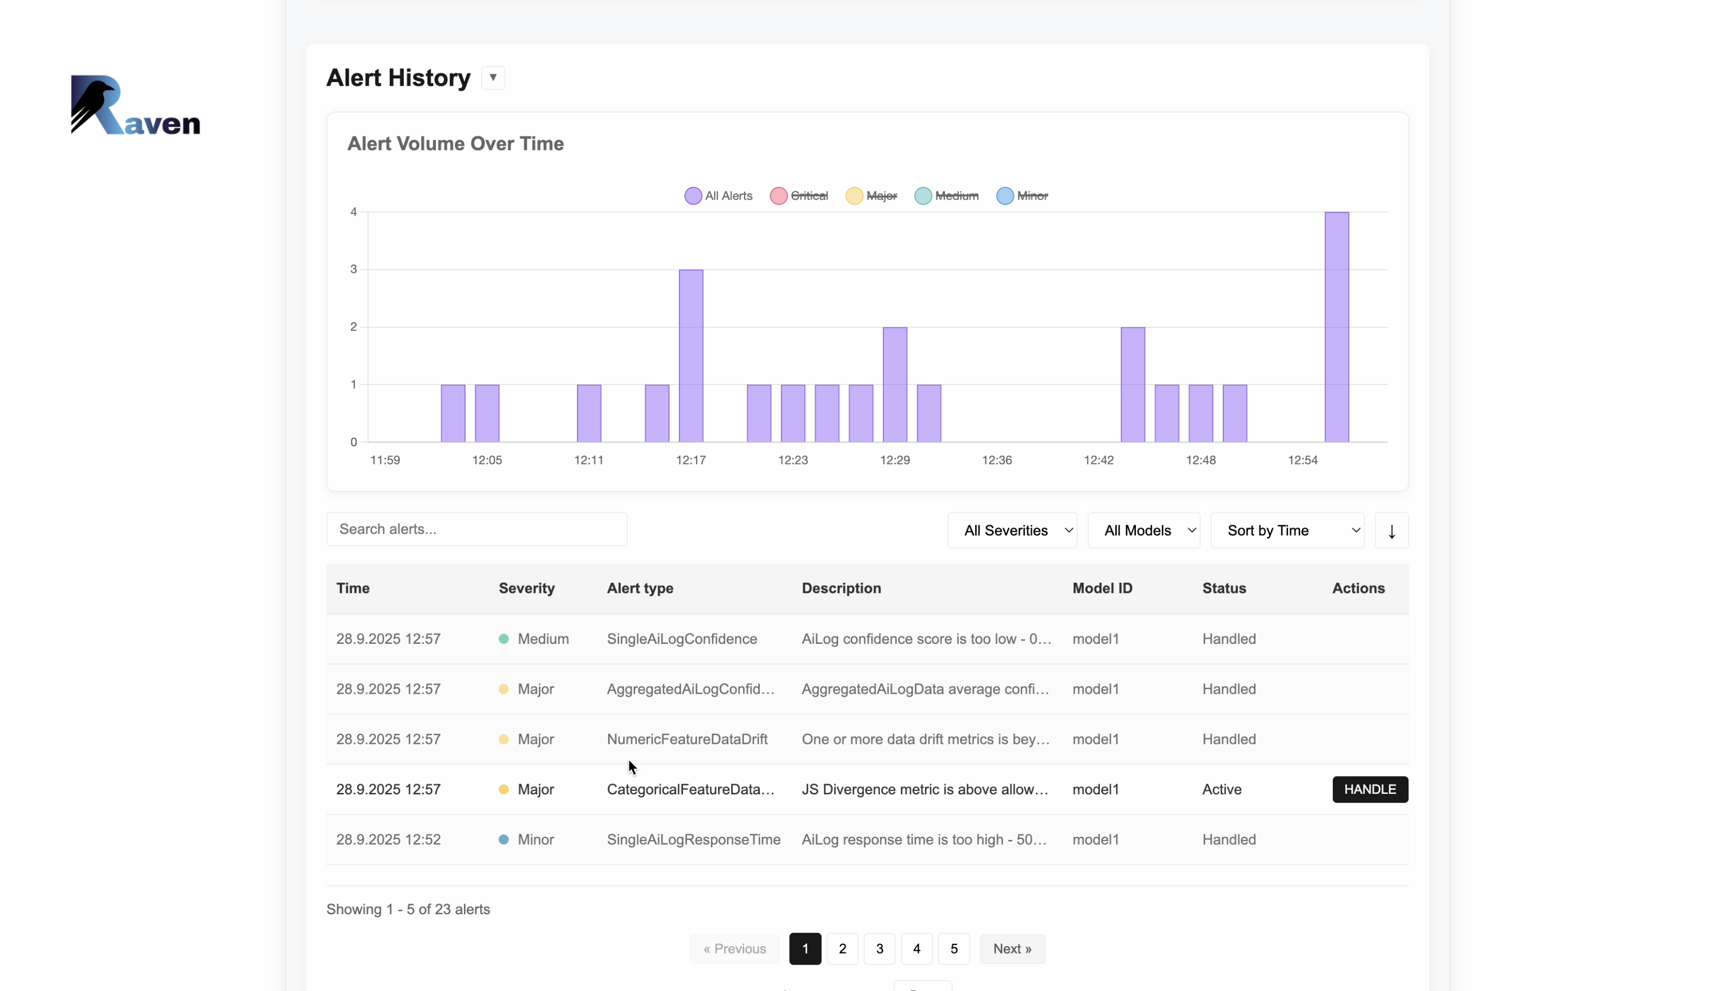Expand the Alert History title dropdown
Viewport: 1735px width, 991px height.
point(491,77)
